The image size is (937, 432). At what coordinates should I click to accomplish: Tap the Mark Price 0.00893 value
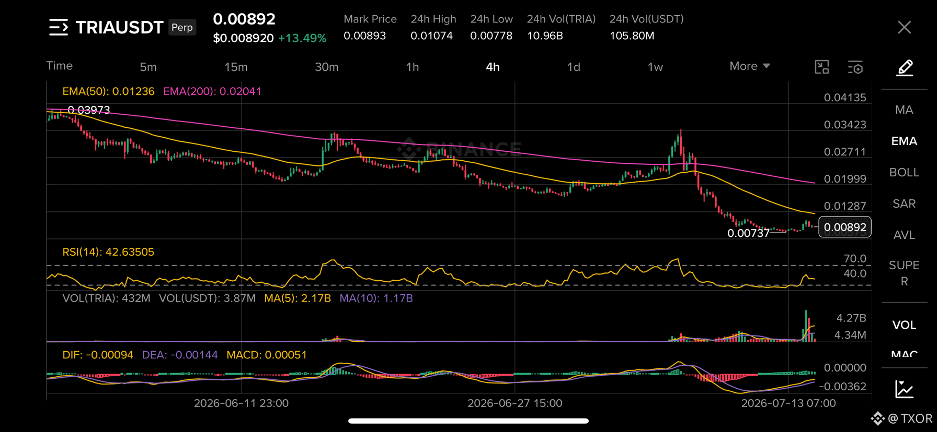(x=365, y=36)
